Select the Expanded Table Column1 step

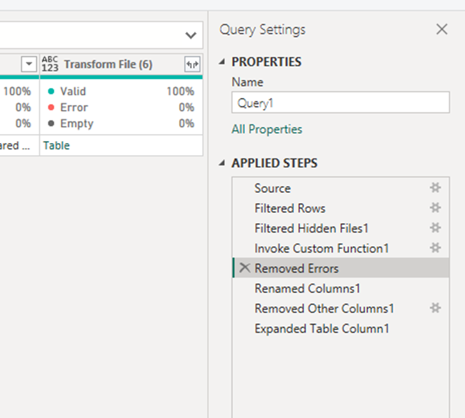[x=341, y=328]
